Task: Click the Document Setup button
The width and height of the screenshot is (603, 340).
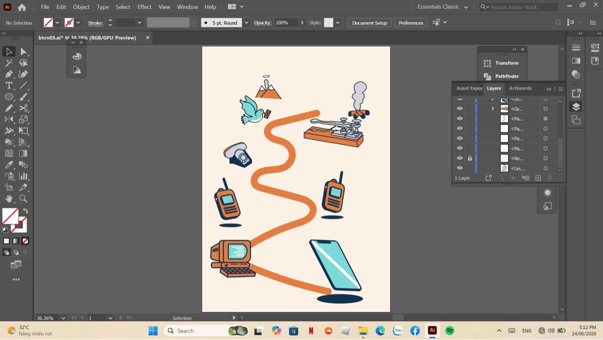Action: [370, 23]
